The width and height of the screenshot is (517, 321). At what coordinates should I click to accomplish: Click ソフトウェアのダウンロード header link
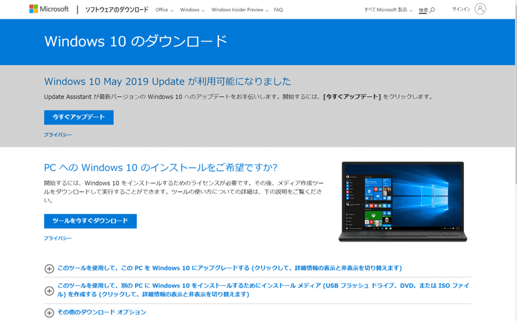tap(117, 10)
